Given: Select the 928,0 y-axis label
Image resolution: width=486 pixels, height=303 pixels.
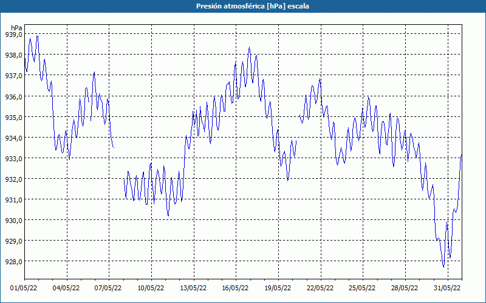Looking at the screenshot, I should tap(13, 262).
